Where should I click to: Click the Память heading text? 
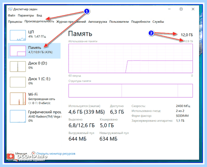[80, 34]
